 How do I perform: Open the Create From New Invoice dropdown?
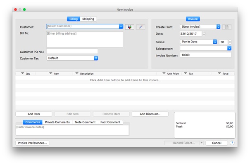click(x=200, y=26)
